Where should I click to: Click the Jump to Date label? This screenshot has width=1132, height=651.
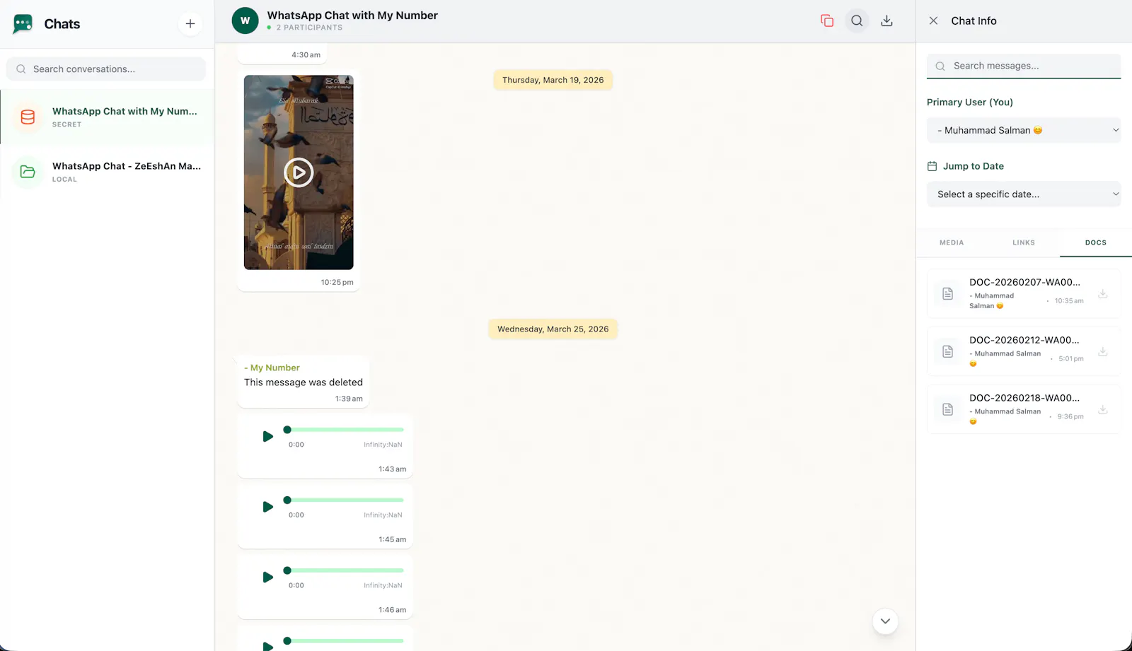[973, 166]
